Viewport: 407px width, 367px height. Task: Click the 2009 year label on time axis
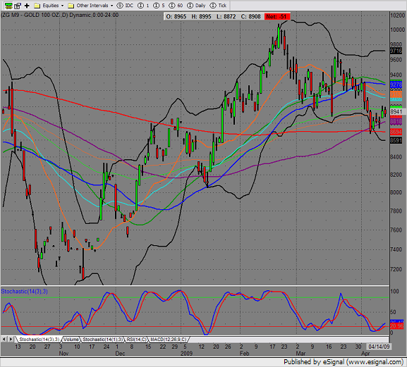(186, 354)
